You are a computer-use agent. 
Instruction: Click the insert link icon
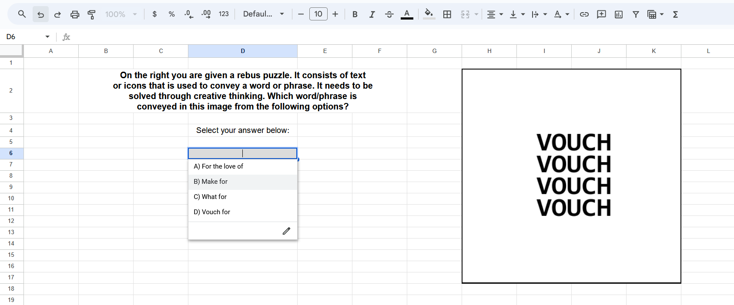[584, 14]
